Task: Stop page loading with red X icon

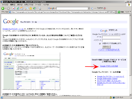Action: [x=14, y=8]
